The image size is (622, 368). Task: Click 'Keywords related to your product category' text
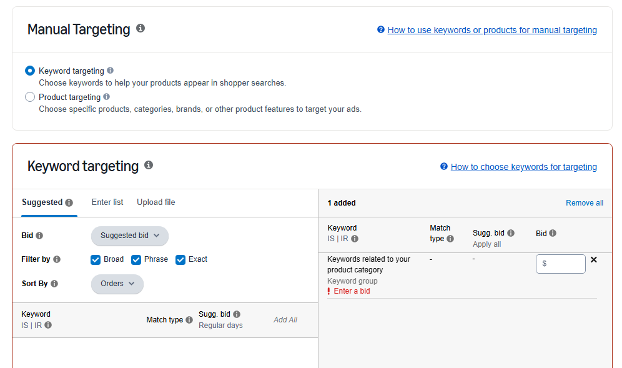(368, 264)
